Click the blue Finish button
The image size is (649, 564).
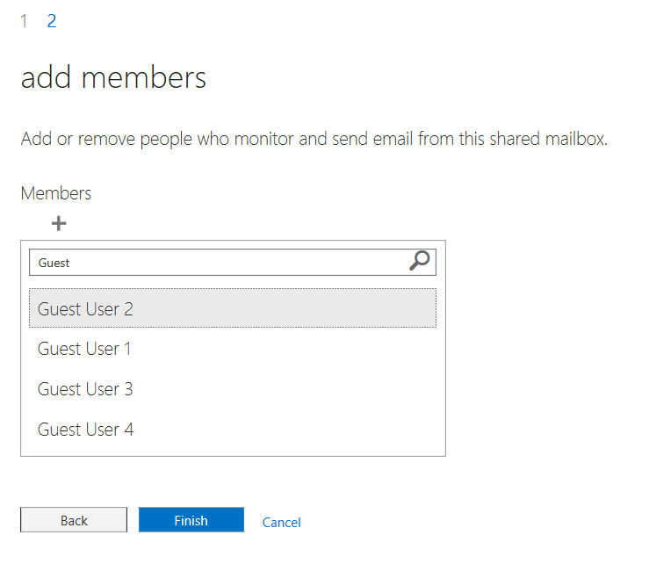tap(191, 520)
